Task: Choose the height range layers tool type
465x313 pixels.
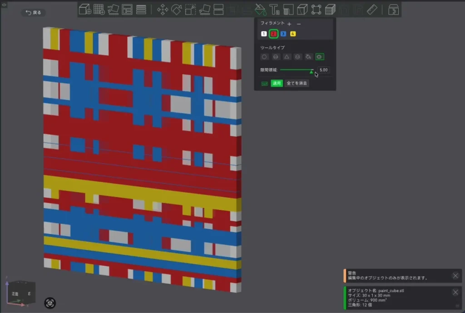Action: (x=297, y=57)
